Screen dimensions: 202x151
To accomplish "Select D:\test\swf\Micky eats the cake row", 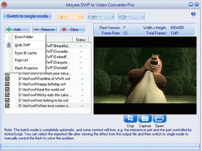I will point(47,95).
